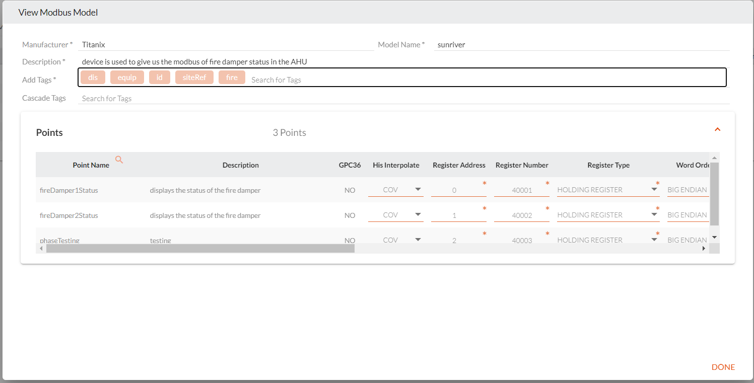This screenshot has width=754, height=383.
Task: Click the GPC36 column header
Action: (x=350, y=165)
